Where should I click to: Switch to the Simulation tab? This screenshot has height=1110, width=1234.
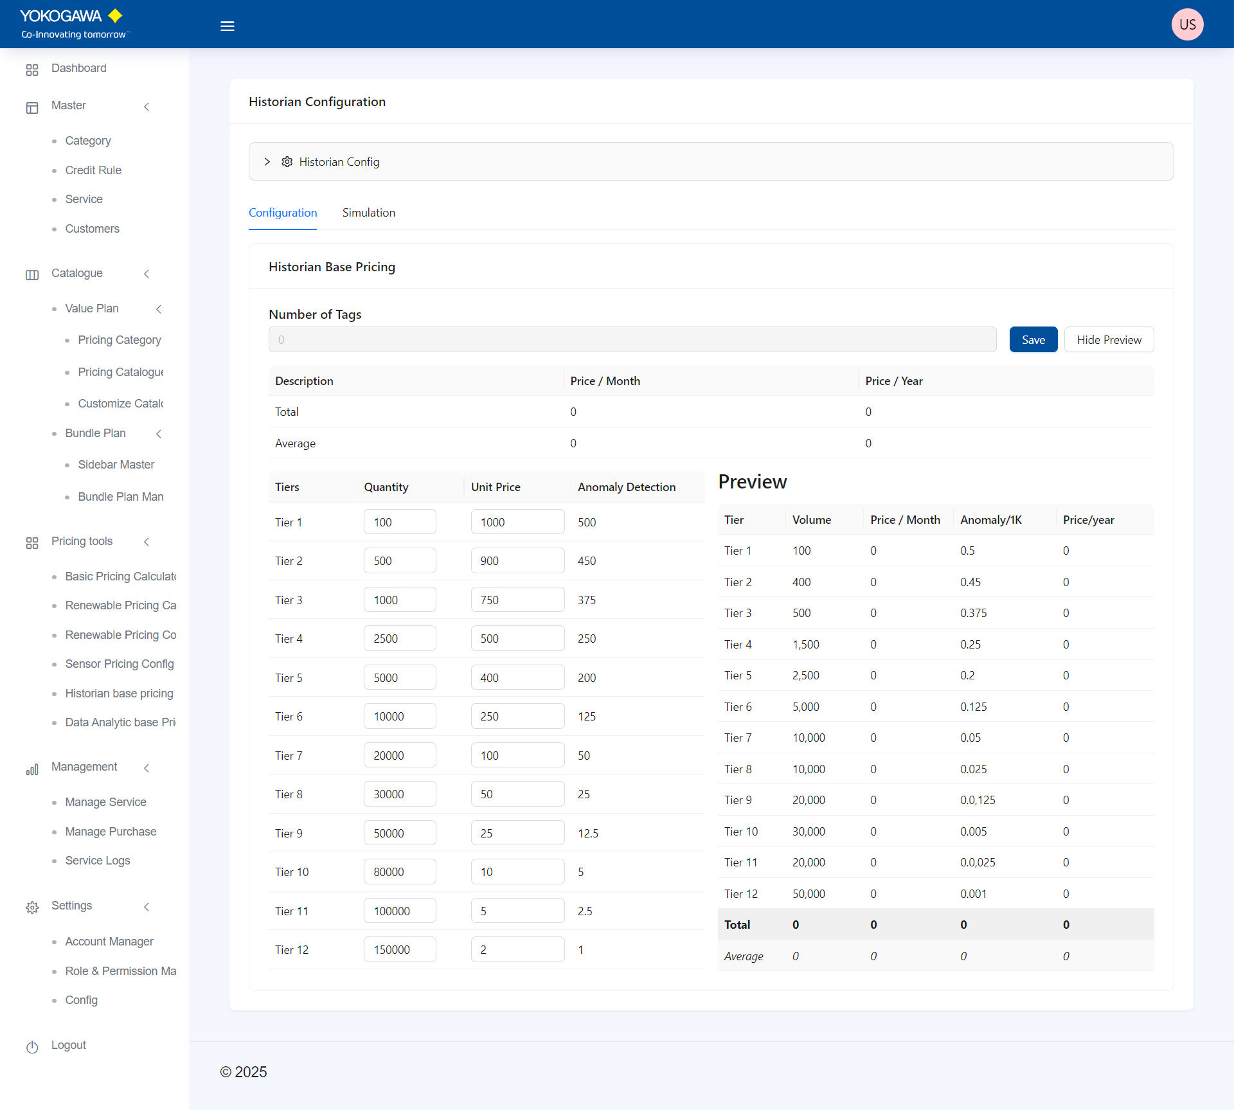[368, 213]
